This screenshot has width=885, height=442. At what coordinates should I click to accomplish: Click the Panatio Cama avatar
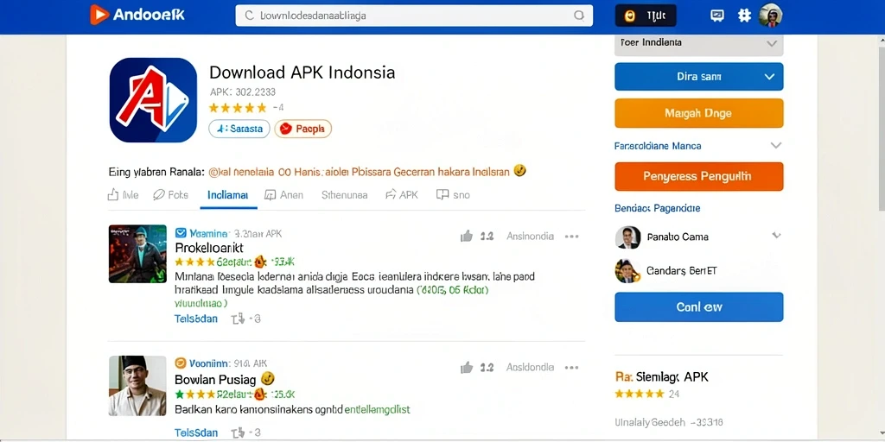coord(627,237)
